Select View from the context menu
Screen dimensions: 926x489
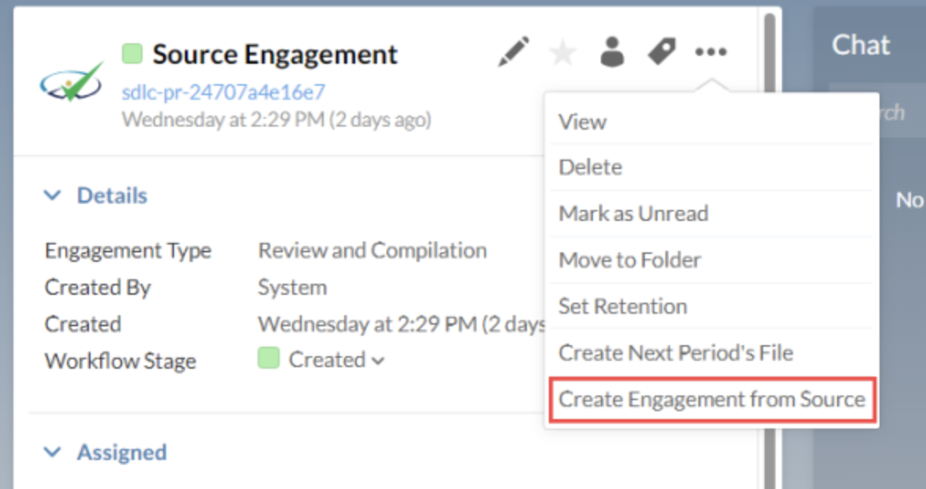pyautogui.click(x=583, y=122)
